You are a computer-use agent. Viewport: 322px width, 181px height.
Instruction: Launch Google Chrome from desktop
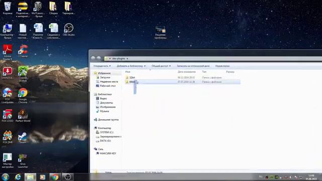pyautogui.click(x=23, y=96)
